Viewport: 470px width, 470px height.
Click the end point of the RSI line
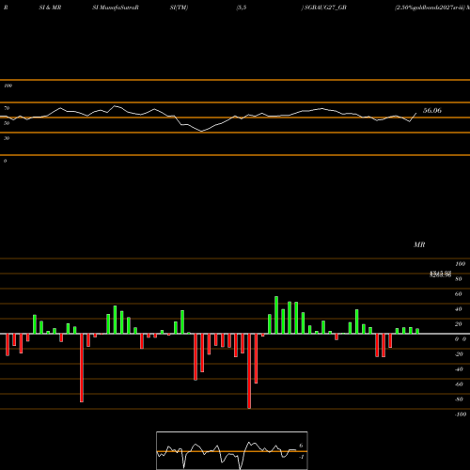click(x=416, y=113)
